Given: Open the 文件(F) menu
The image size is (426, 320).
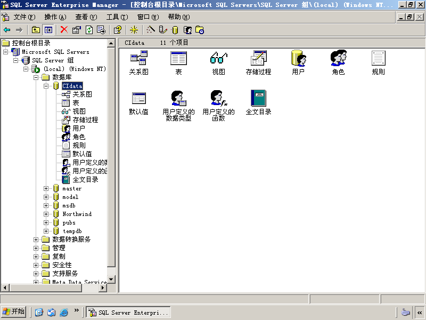Looking at the screenshot, I should coord(24,17).
